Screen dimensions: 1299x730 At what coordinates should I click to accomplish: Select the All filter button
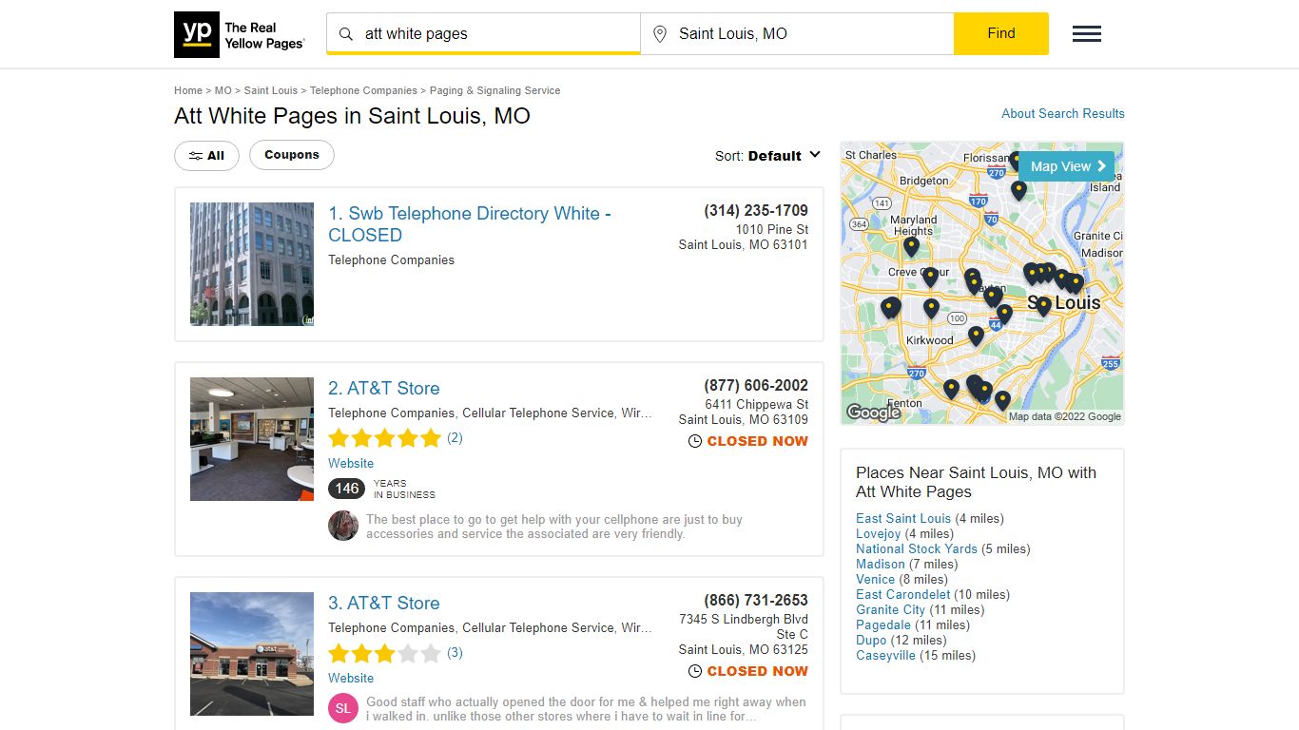point(206,156)
